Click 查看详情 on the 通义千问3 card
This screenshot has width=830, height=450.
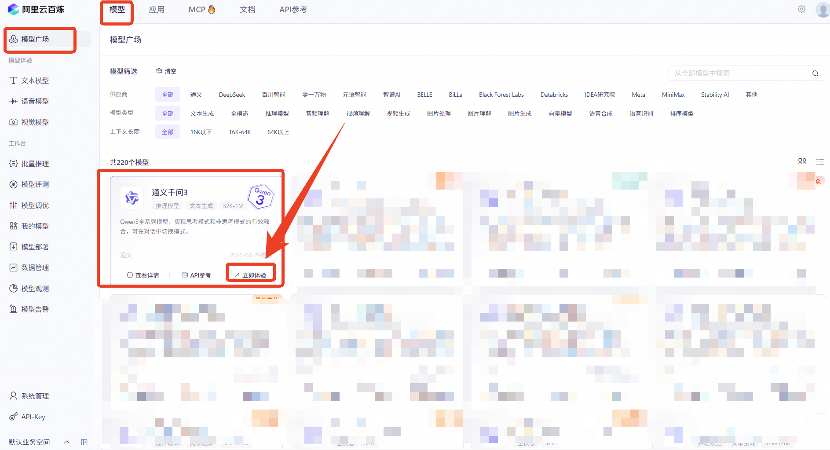[x=143, y=275]
